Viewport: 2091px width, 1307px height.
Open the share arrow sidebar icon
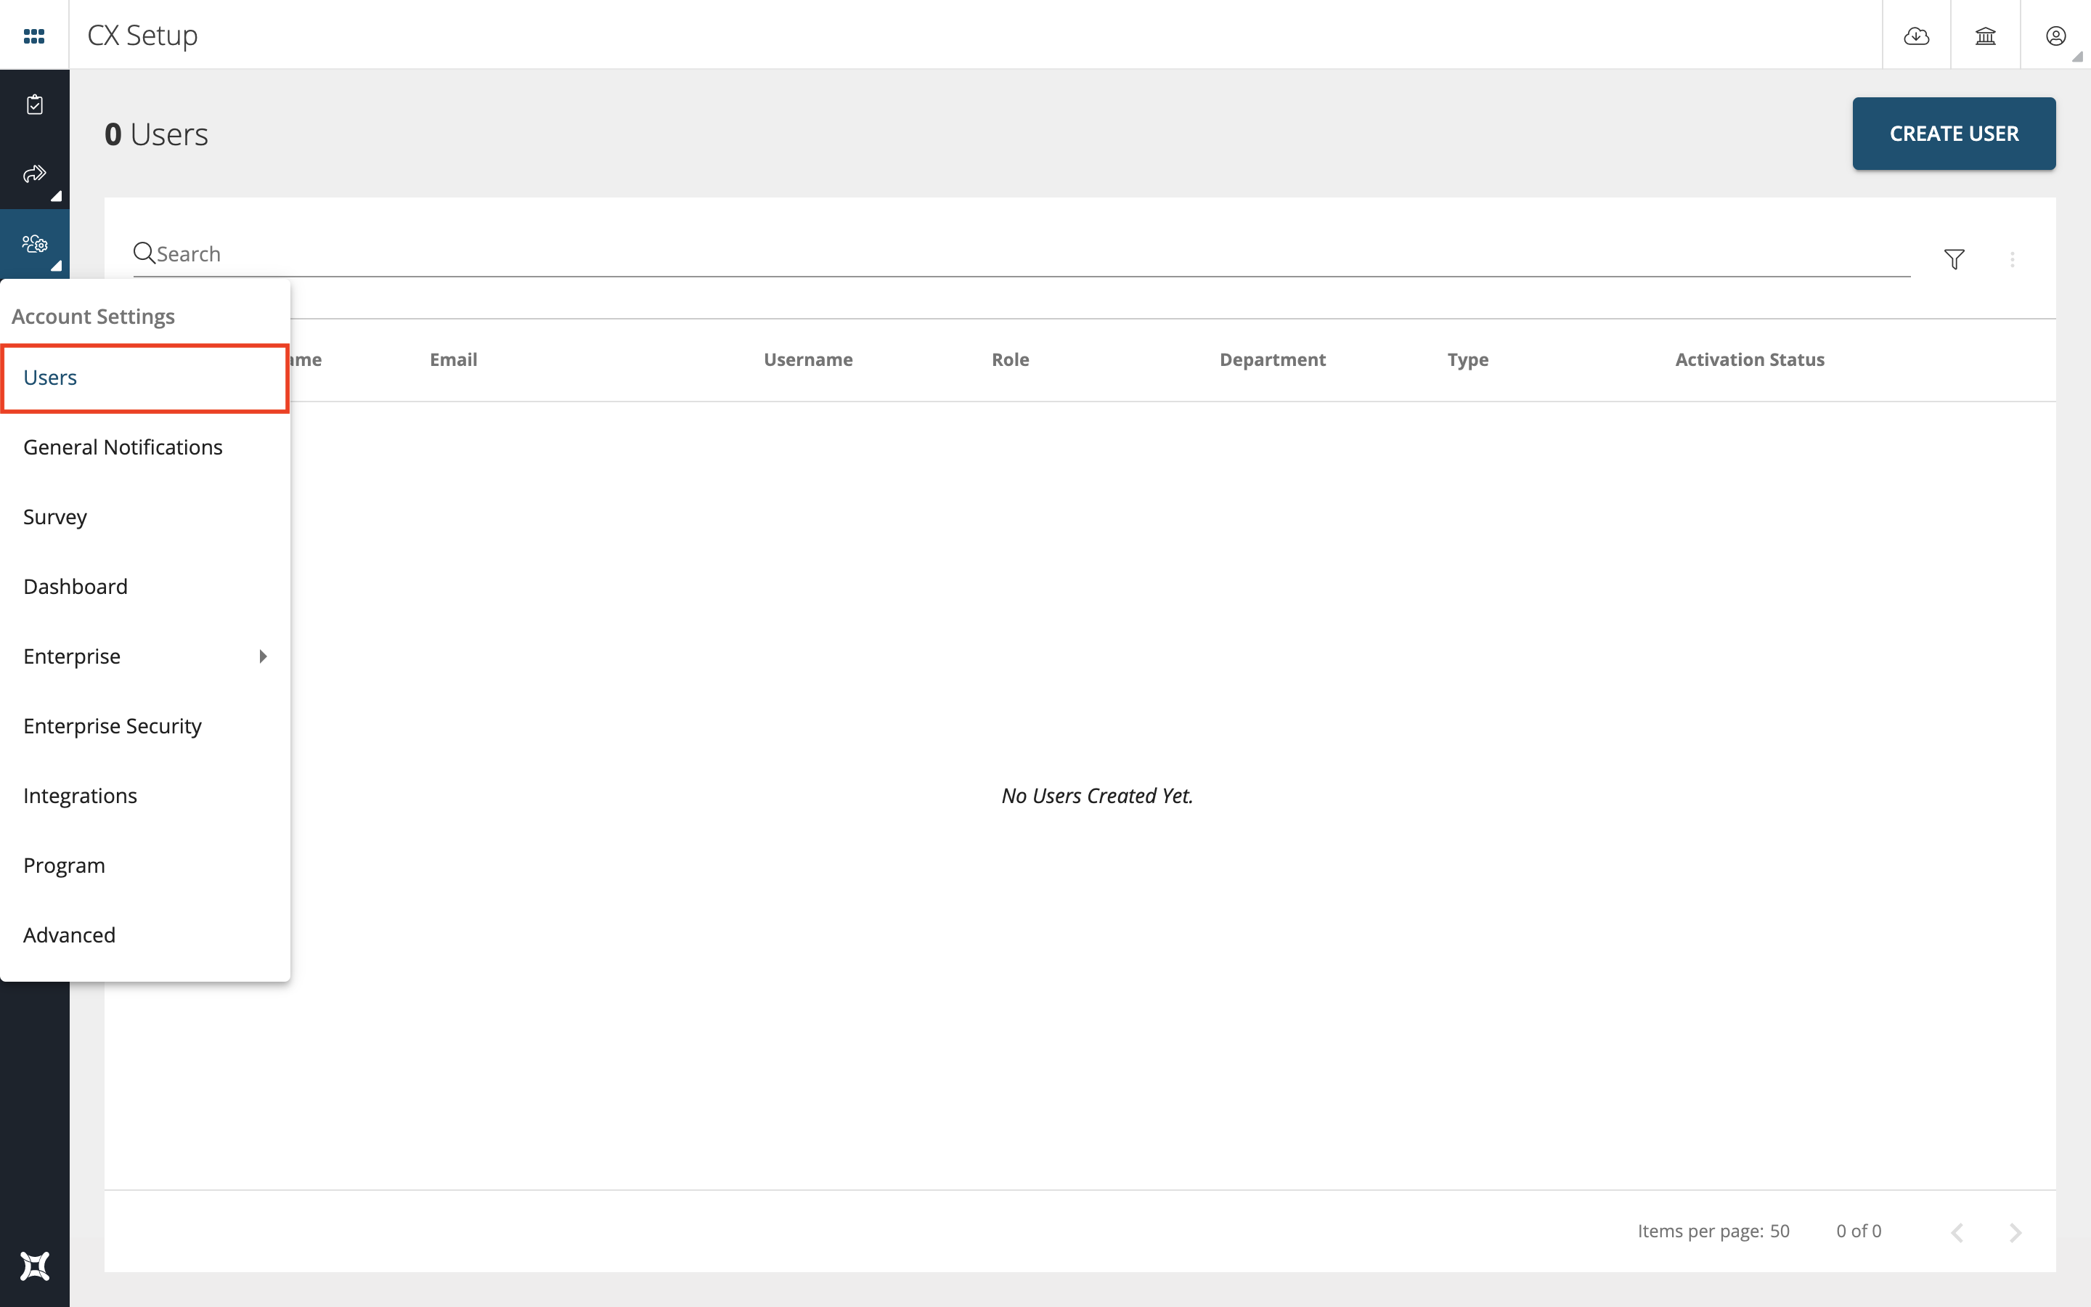pyautogui.click(x=35, y=174)
